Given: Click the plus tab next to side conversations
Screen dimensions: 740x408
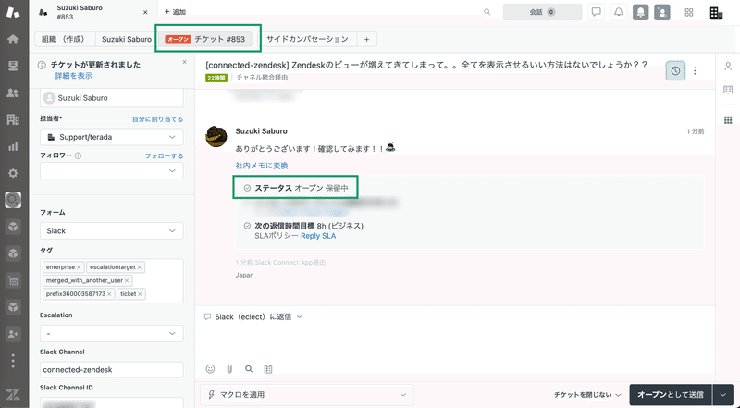Looking at the screenshot, I should (x=366, y=39).
